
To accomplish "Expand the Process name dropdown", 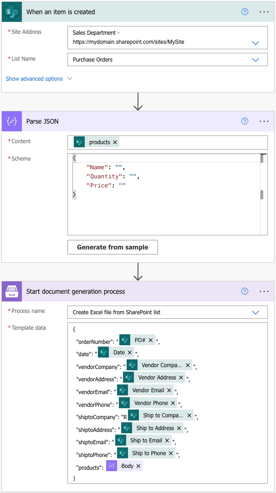I will click(256, 312).
